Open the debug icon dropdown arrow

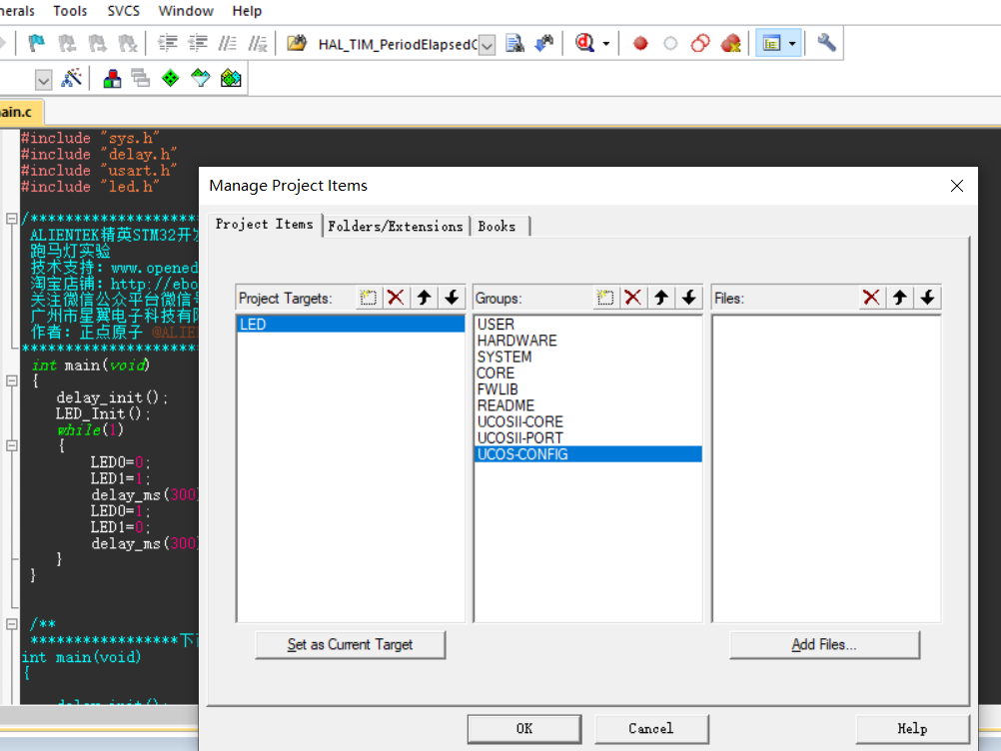605,44
